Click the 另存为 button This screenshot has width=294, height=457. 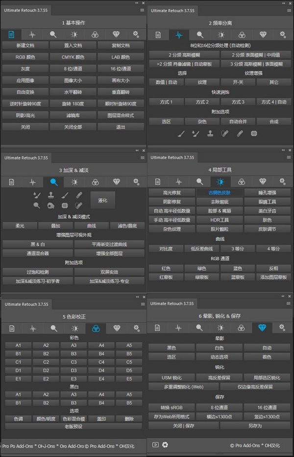tap(255, 426)
